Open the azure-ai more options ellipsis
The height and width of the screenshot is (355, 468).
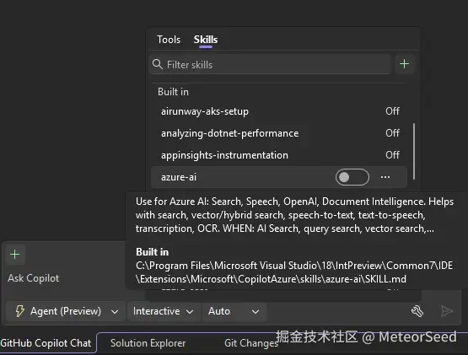[385, 177]
